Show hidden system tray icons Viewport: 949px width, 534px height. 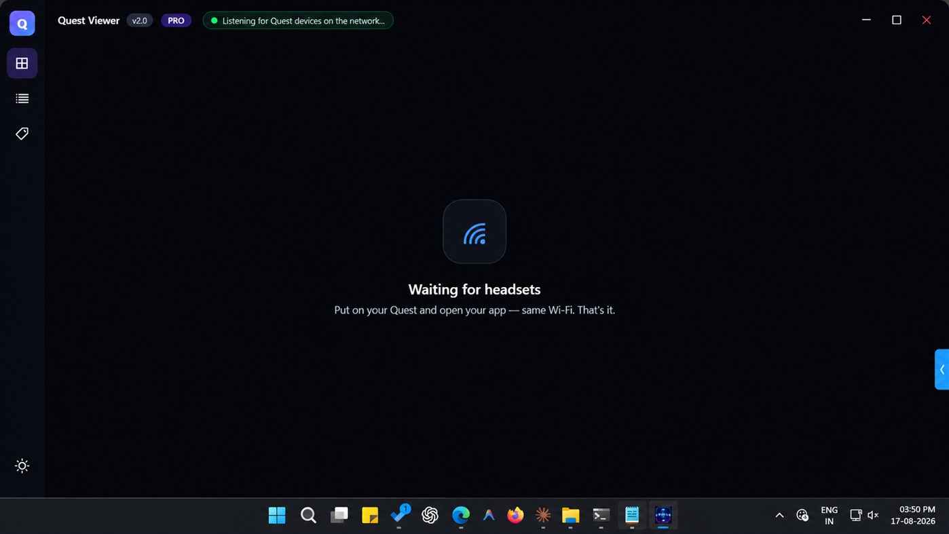(779, 515)
